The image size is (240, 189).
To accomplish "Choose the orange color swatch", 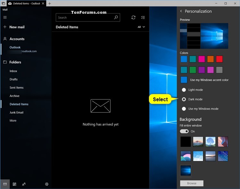I will coord(211,59).
